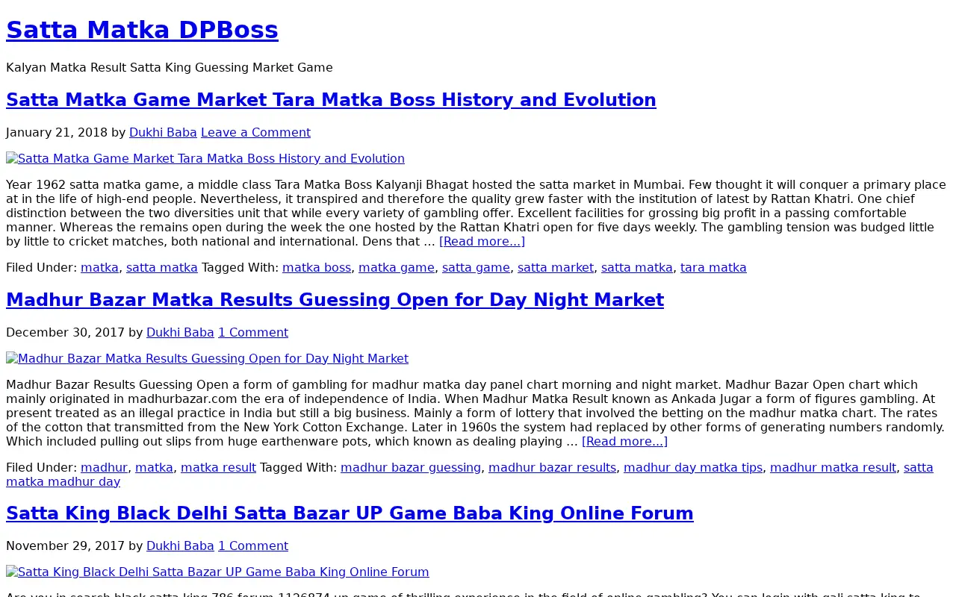
Task: Select the madhur bazar guessing tag
Action: [x=411, y=467]
